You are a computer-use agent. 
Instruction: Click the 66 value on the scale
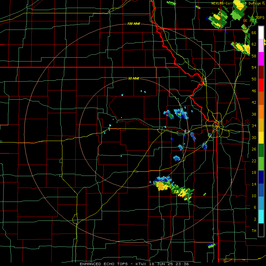254,33
